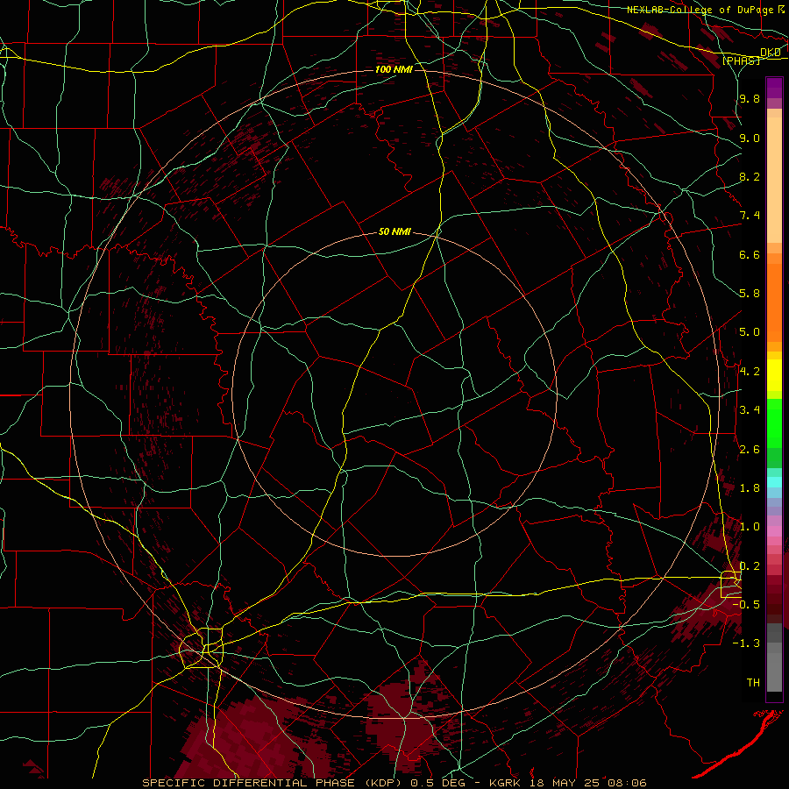The width and height of the screenshot is (789, 789).
Task: Click the -0.5 value on the color scale
Action: [x=747, y=605]
